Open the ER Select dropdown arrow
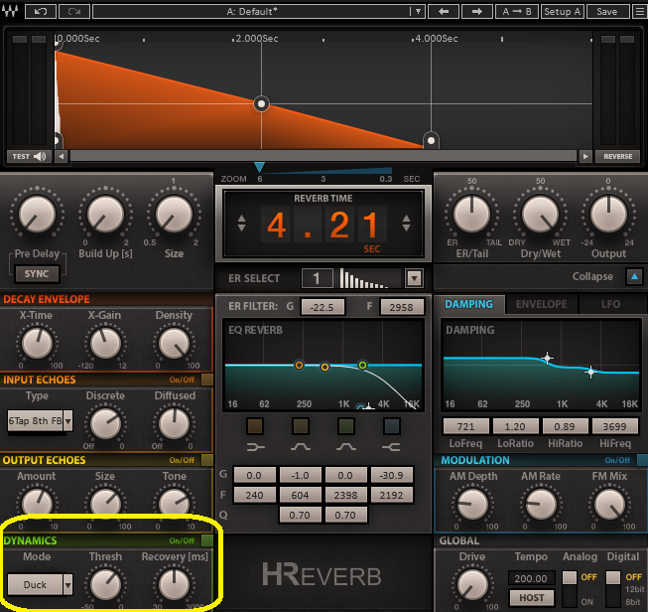Image resolution: width=648 pixels, height=612 pixels. (x=414, y=278)
